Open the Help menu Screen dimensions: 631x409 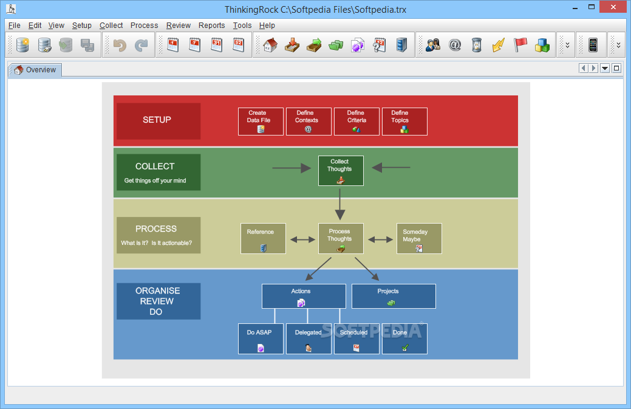point(267,26)
